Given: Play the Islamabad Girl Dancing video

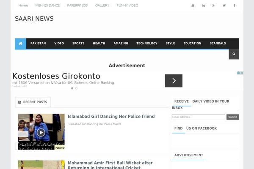Looking at the screenshot, I should tap(41, 132).
